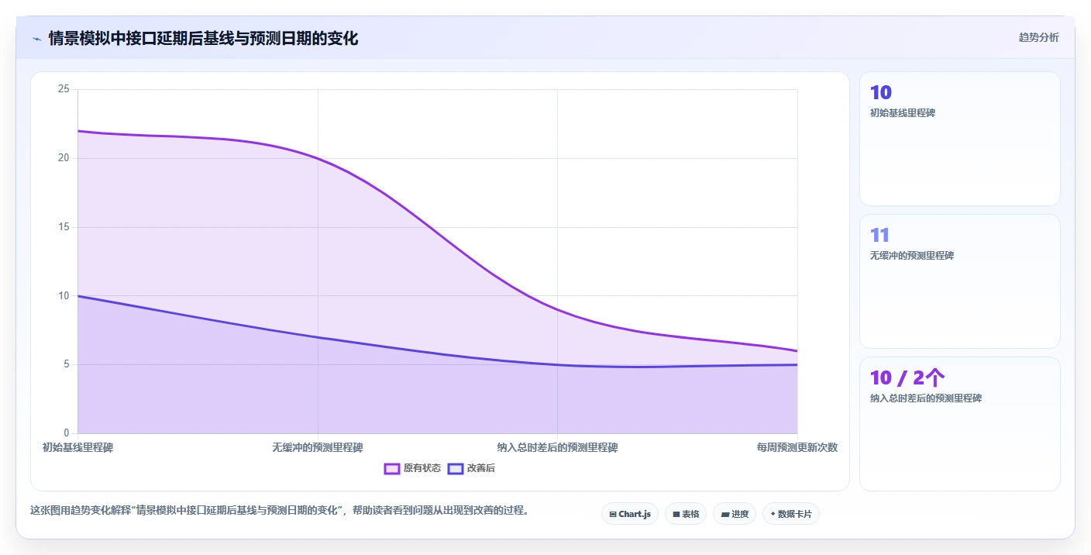Click the 趋势分析 label

pyautogui.click(x=1038, y=37)
